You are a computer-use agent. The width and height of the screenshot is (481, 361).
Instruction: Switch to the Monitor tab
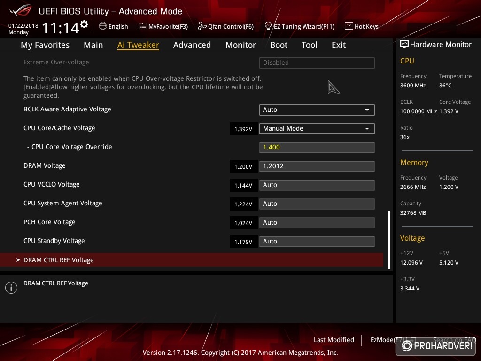point(240,45)
